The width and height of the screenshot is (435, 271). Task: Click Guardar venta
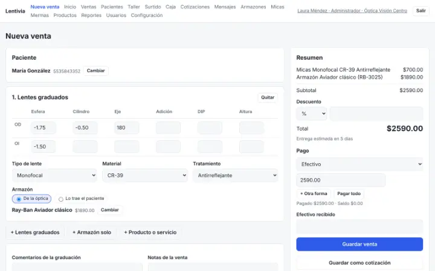click(359, 244)
